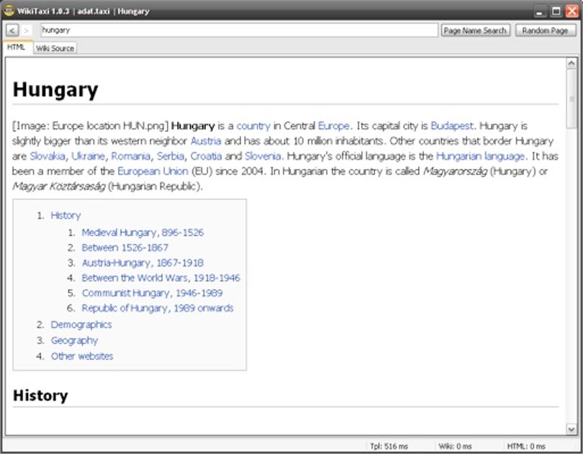
Task: Go back using the back arrow button
Action: (12, 30)
